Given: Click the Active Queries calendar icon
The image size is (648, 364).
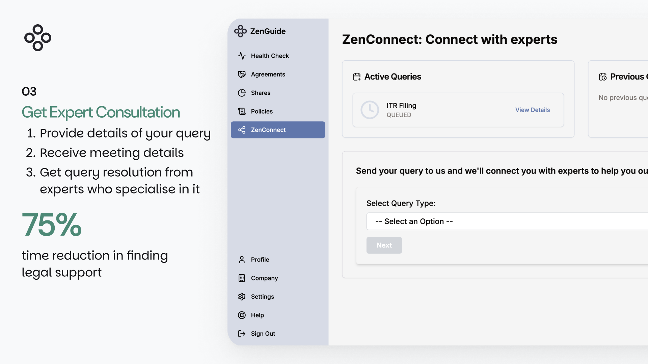Looking at the screenshot, I should [x=357, y=77].
